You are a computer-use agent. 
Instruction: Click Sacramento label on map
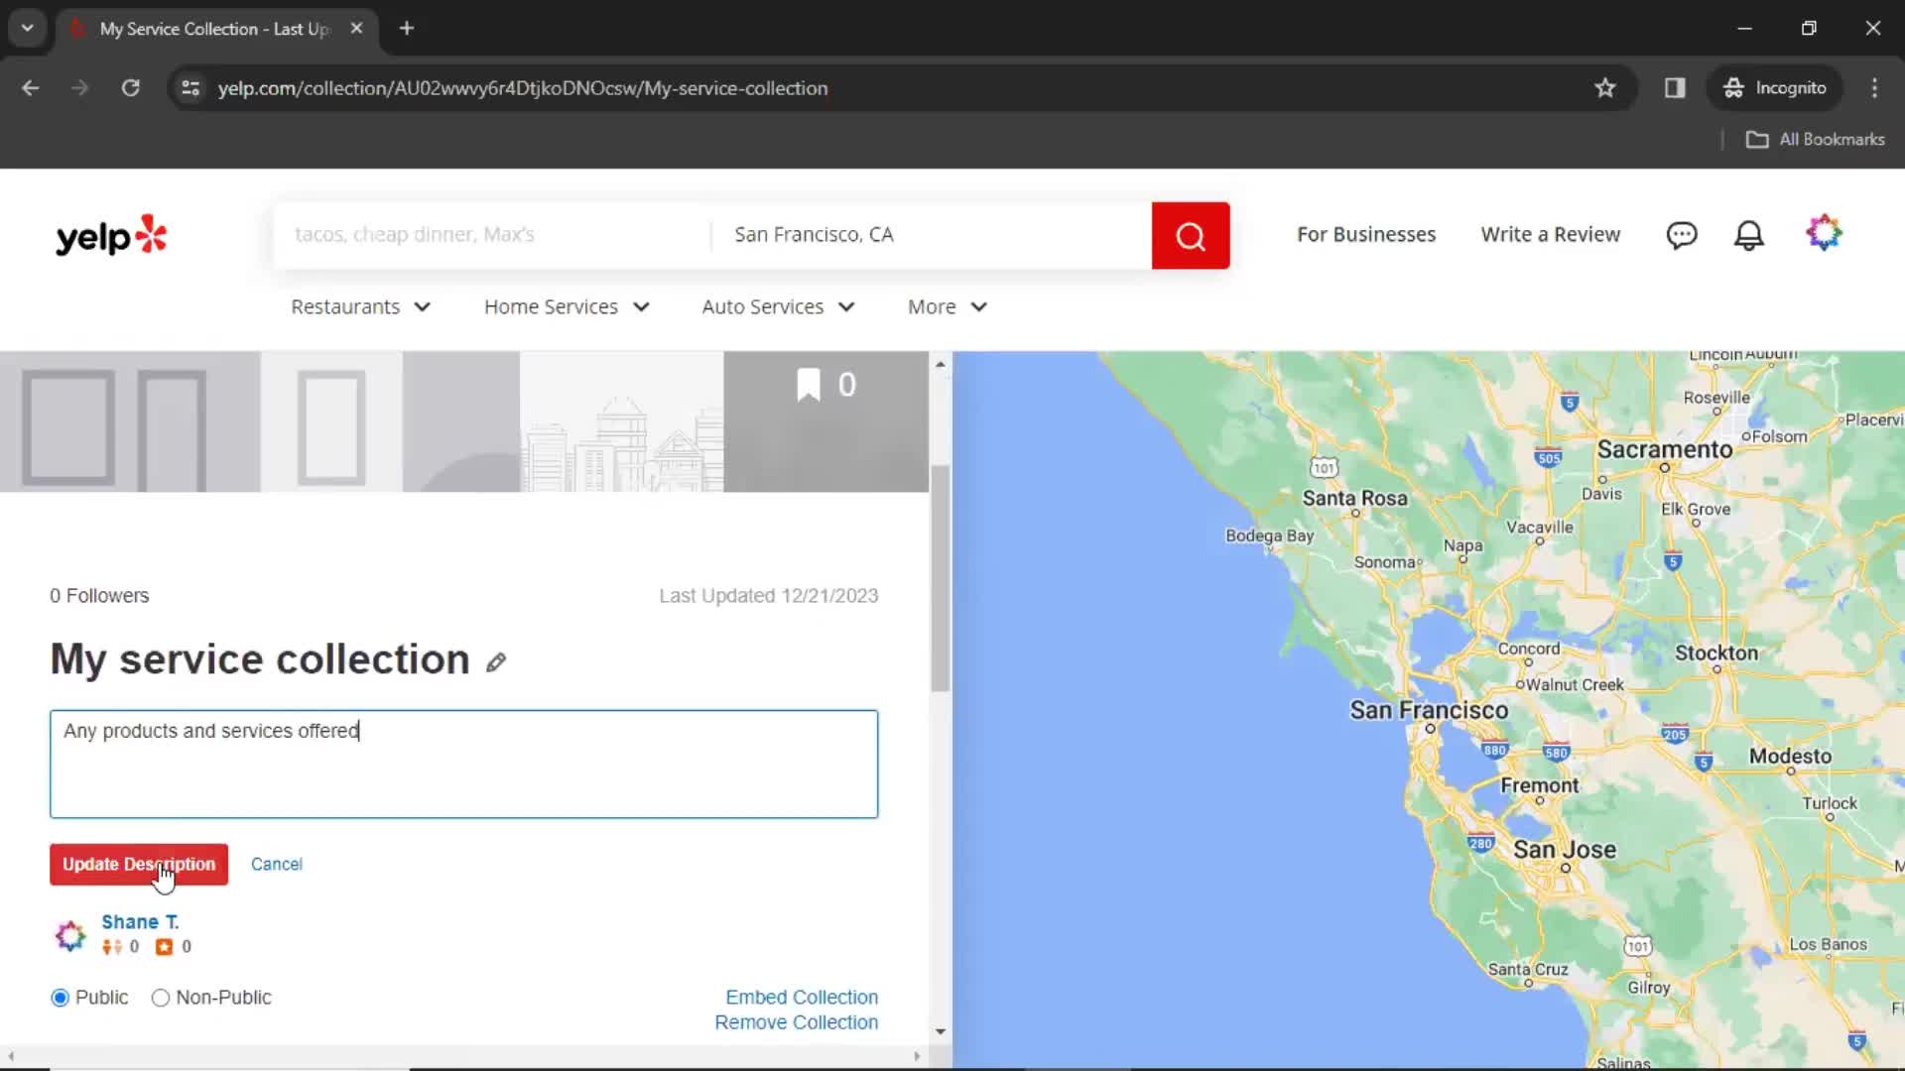(1664, 449)
